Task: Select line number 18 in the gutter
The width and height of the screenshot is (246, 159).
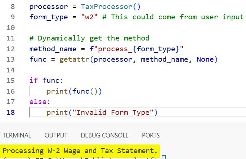Action: [11, 113]
